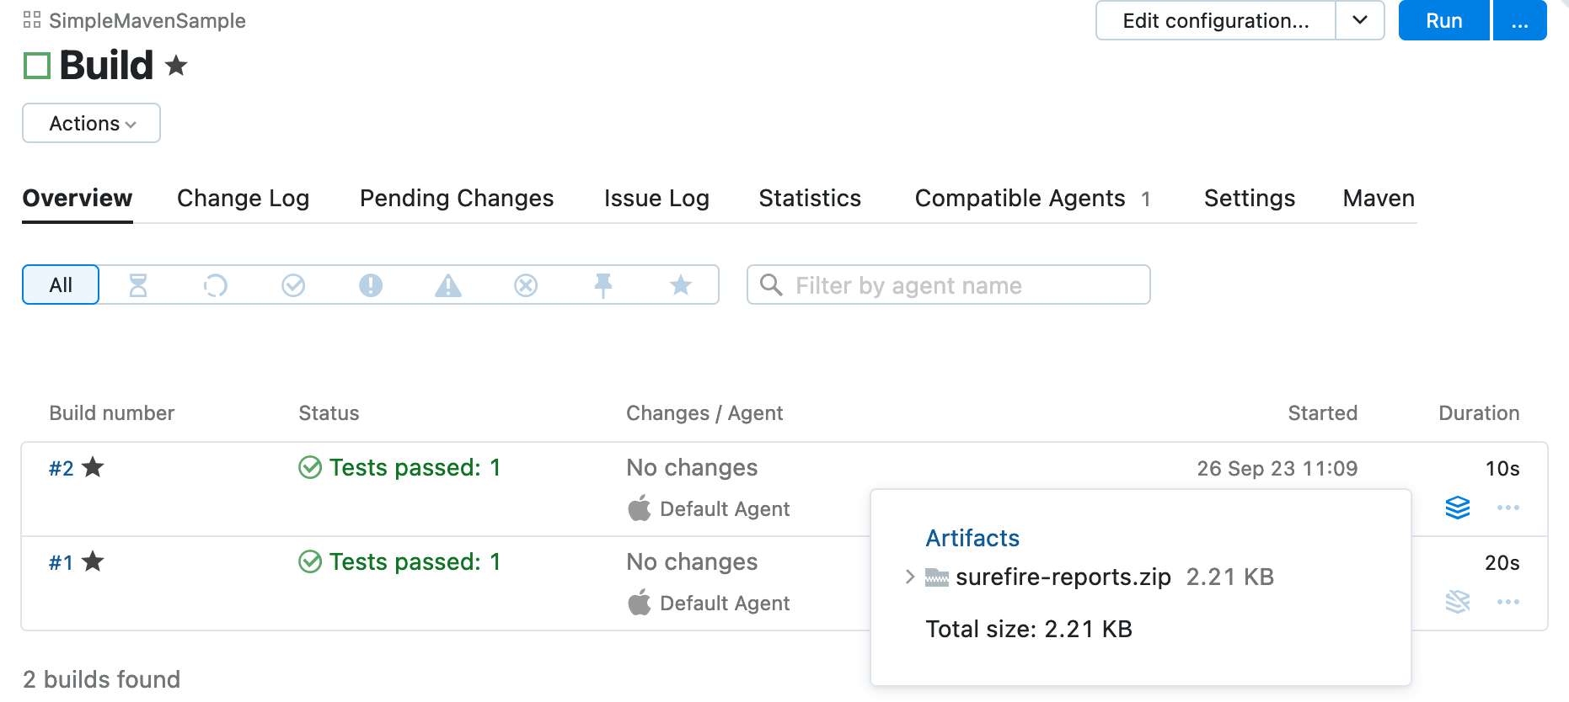The height and width of the screenshot is (702, 1569).
Task: Switch to the Change Log tab
Action: [x=243, y=199]
